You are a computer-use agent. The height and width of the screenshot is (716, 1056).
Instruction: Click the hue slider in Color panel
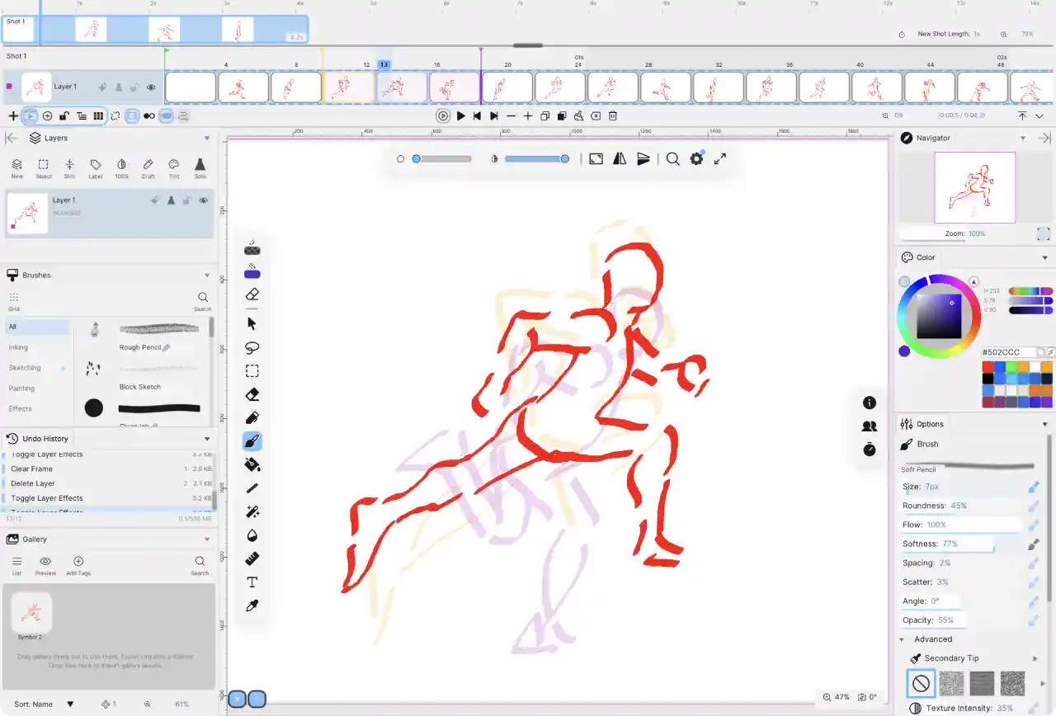coord(1030,291)
